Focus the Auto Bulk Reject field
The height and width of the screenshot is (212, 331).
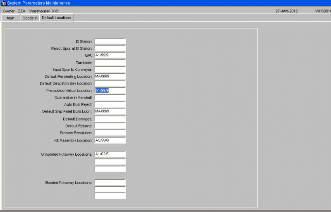tap(110, 104)
